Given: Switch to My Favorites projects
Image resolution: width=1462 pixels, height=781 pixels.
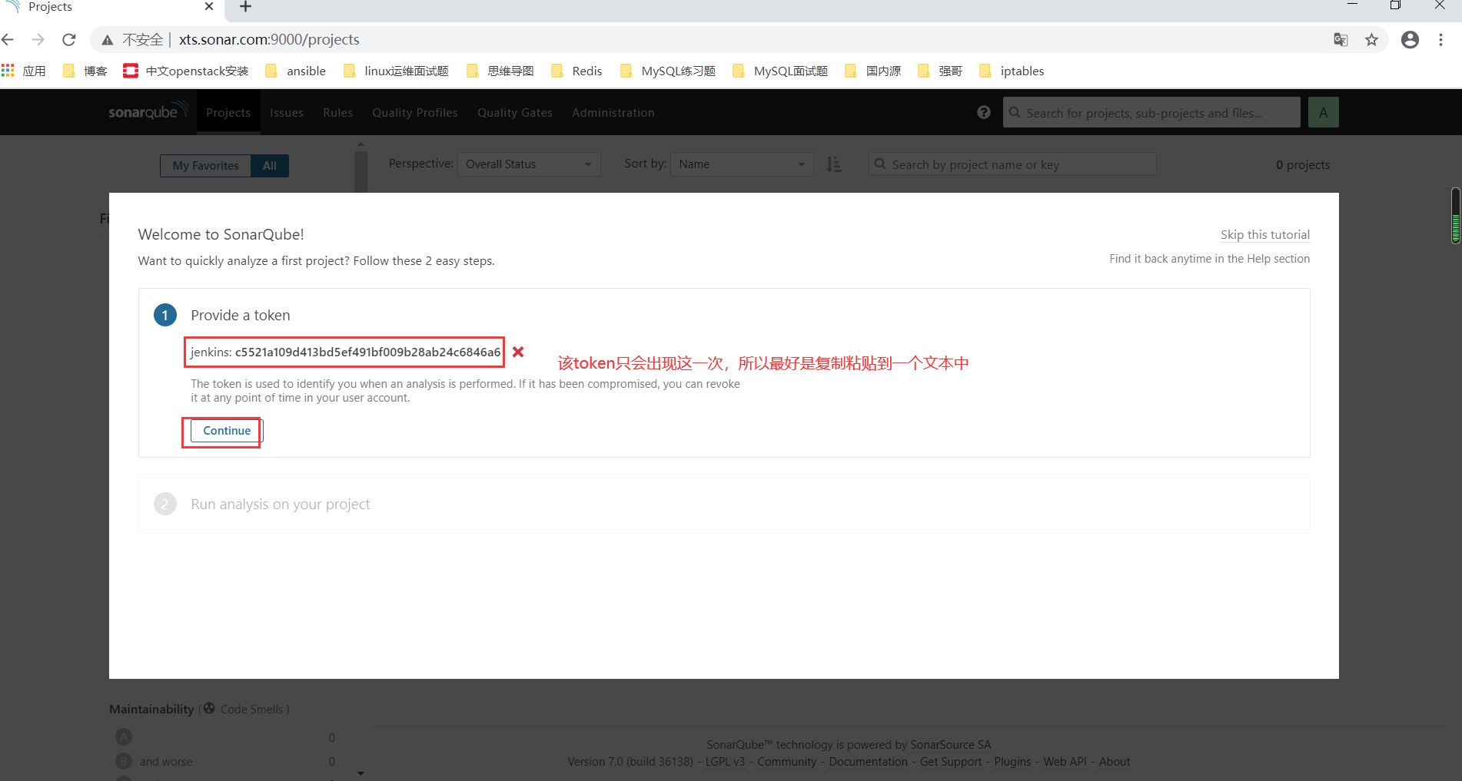Looking at the screenshot, I should point(205,166).
